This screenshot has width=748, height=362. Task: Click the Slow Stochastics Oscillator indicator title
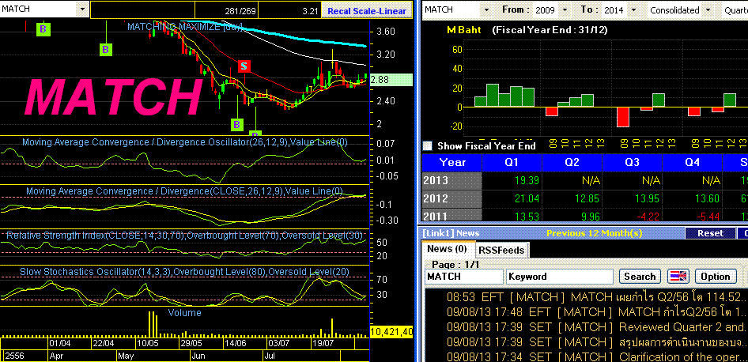(184, 271)
